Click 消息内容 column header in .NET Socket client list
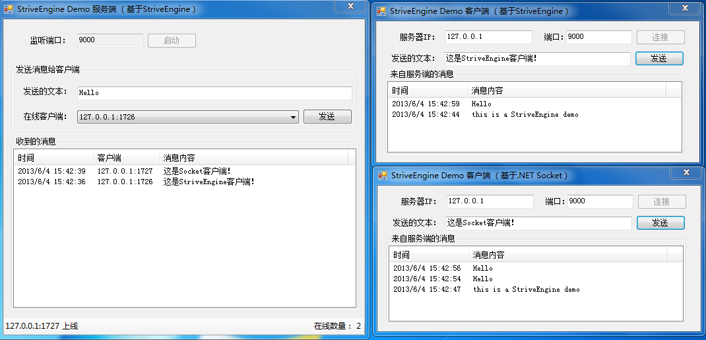Image resolution: width=706 pixels, height=340 pixels. click(568, 255)
